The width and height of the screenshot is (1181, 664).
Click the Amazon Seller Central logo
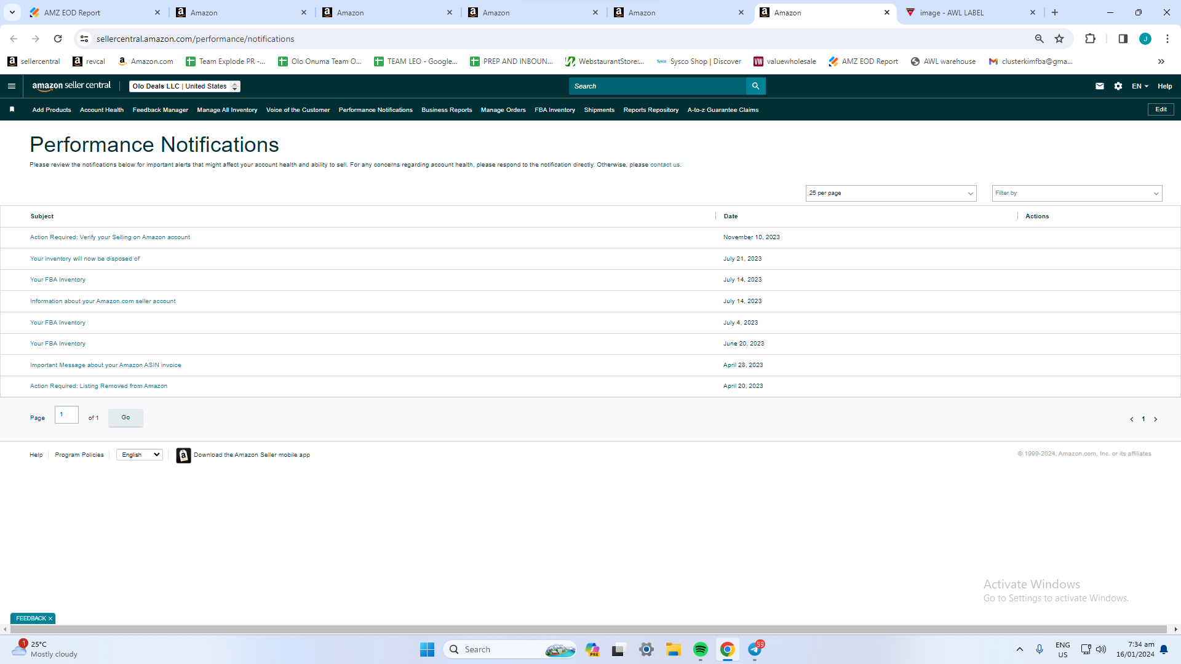[71, 86]
